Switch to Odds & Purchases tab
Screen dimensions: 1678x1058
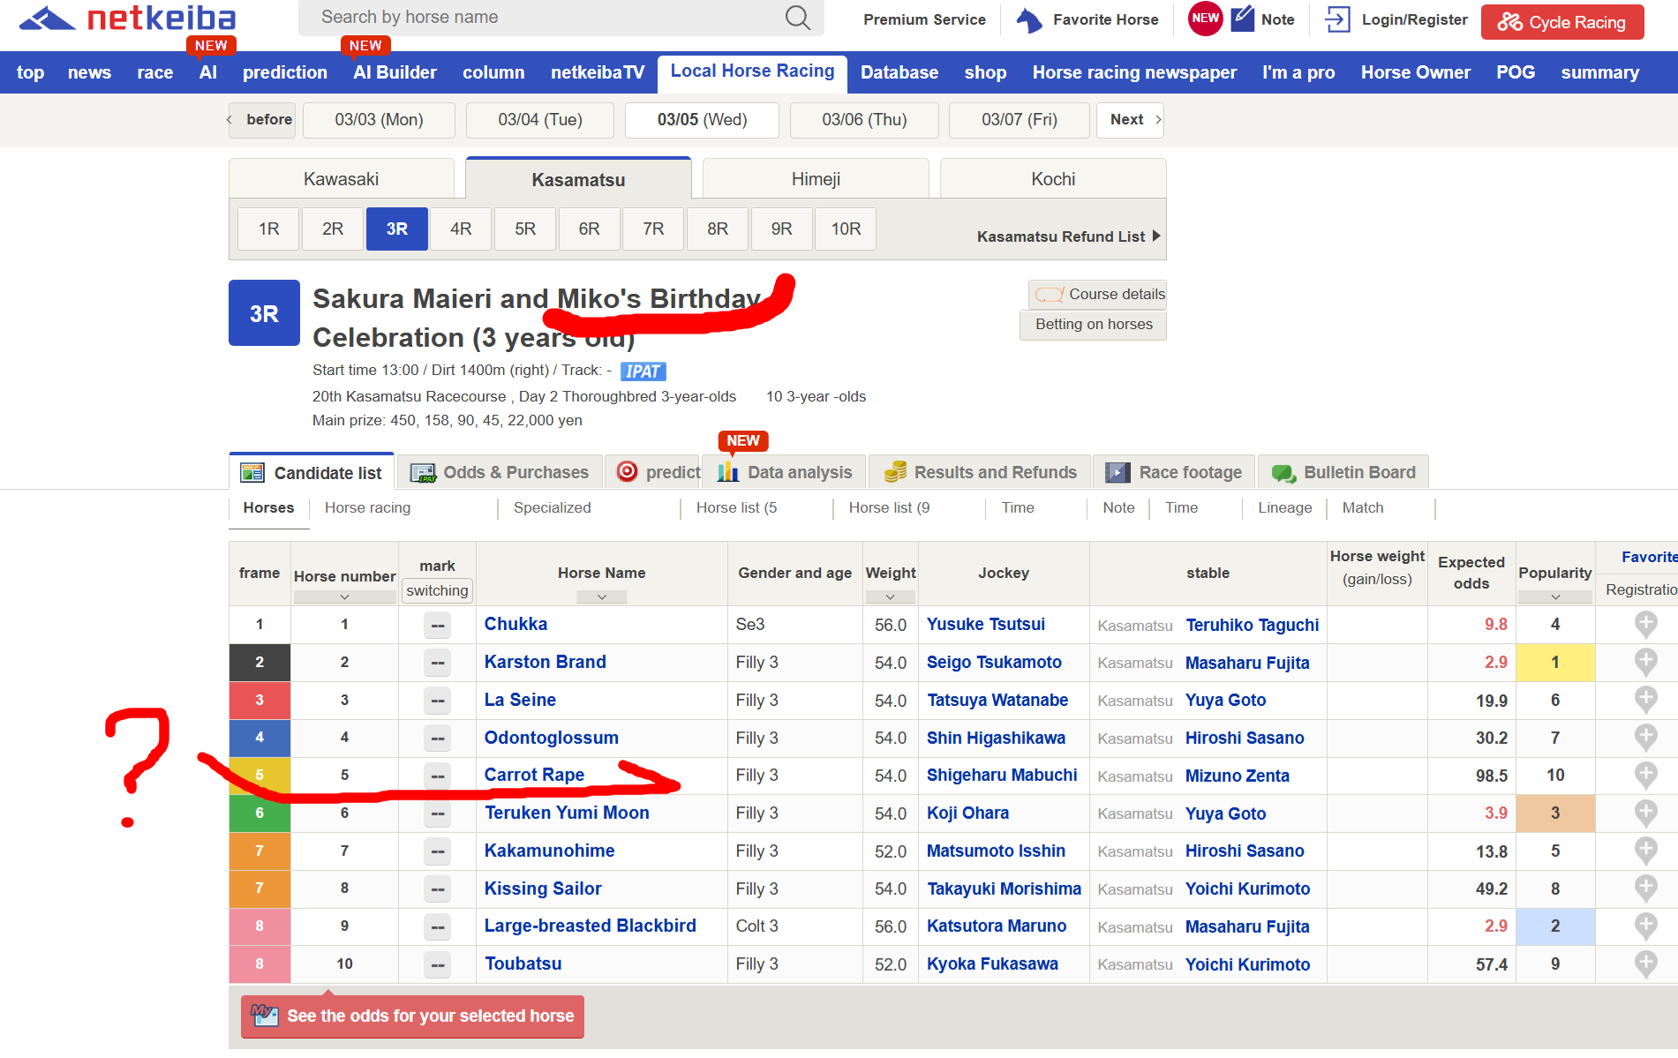pyautogui.click(x=500, y=472)
